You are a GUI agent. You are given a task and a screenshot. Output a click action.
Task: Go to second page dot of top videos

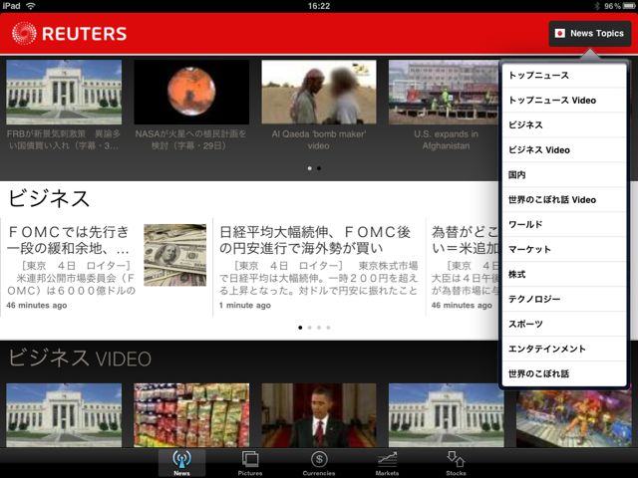pos(319,168)
